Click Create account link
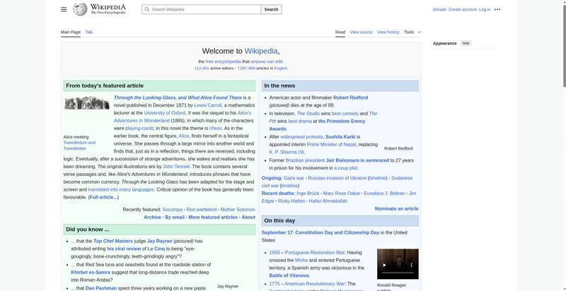Image resolution: width=566 pixels, height=291 pixels. click(x=463, y=9)
